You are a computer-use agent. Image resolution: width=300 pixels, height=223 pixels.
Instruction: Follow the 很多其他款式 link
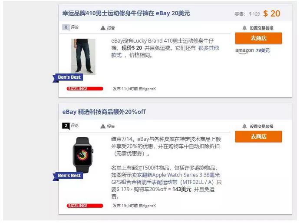(165, 52)
